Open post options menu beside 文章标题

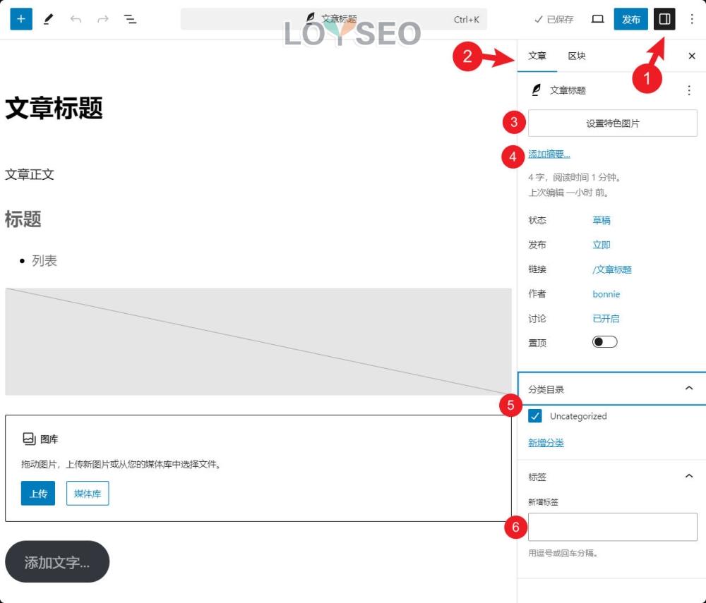coord(689,90)
